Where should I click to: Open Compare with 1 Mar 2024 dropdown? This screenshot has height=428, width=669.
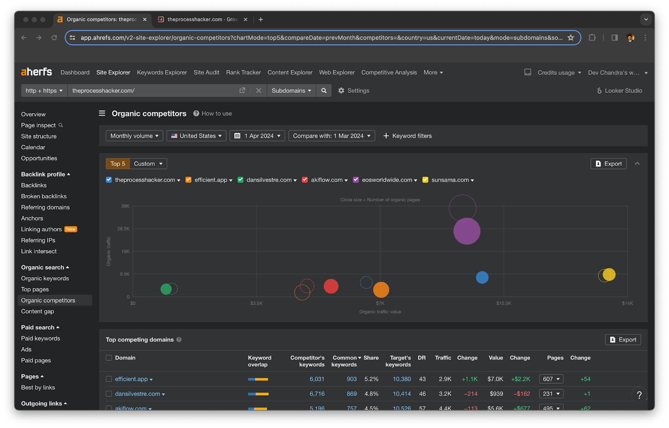click(332, 136)
